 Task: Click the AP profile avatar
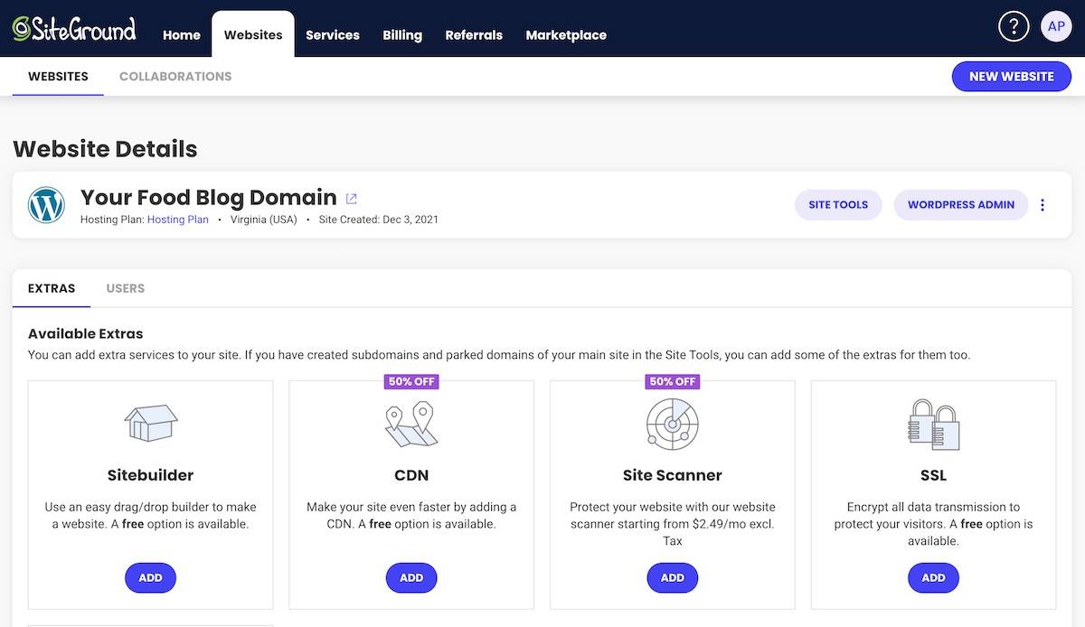1056,25
